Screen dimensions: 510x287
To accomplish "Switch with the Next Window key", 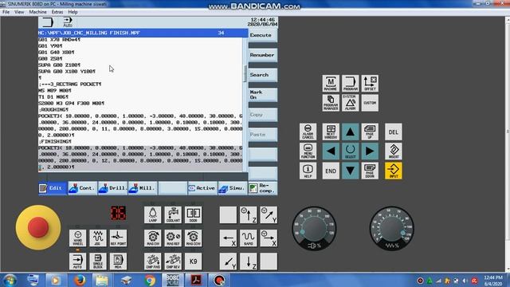I will coord(331,132).
